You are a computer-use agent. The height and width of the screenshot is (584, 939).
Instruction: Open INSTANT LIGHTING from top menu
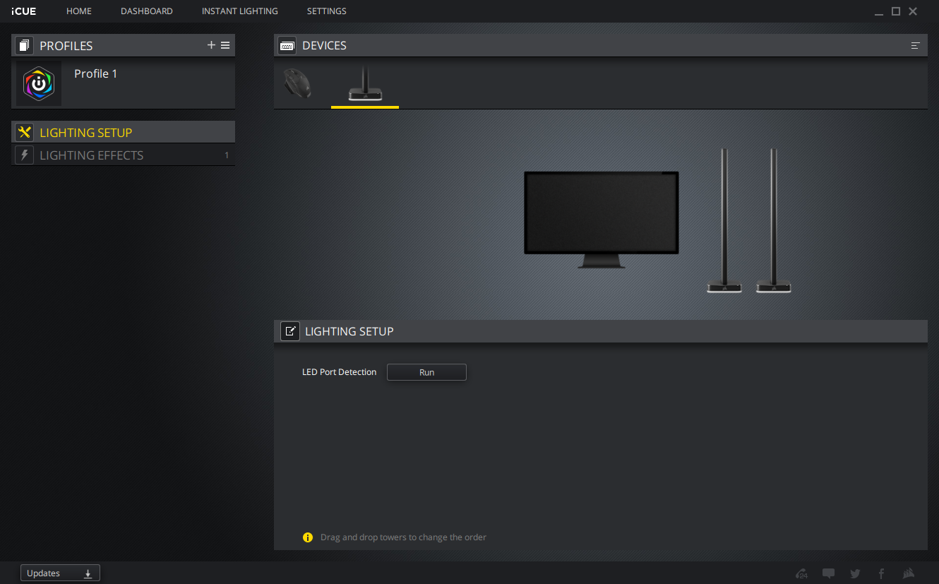click(240, 11)
